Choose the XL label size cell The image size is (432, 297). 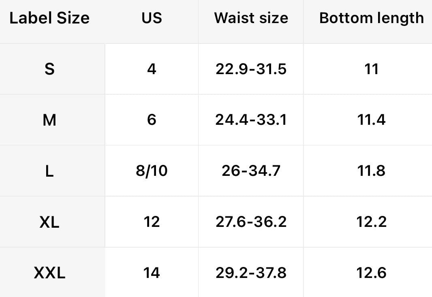pos(49,222)
